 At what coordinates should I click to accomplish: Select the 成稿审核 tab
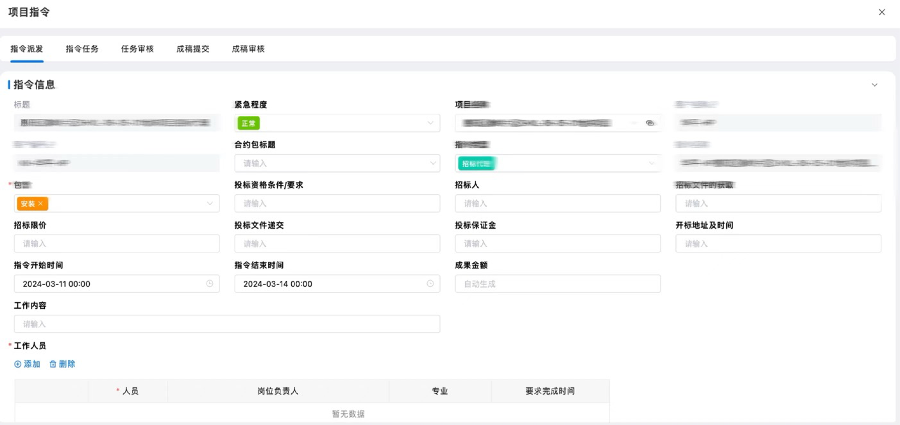(x=248, y=49)
